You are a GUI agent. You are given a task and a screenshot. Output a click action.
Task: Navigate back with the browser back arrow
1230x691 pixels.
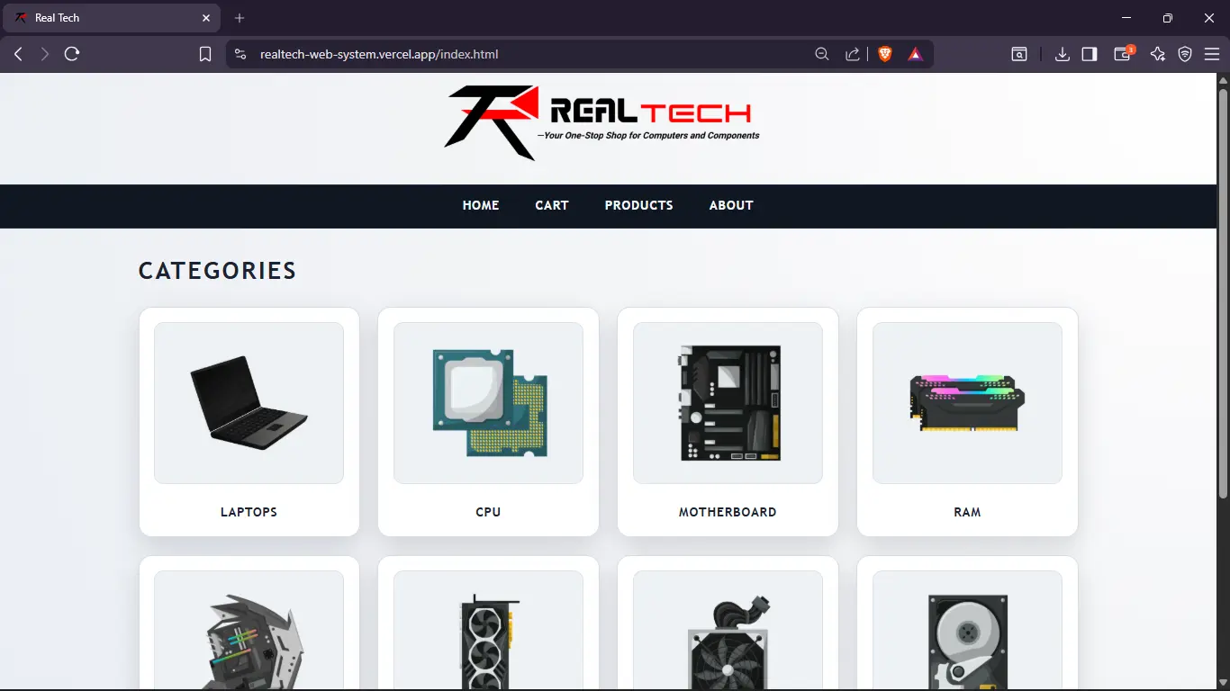pos(16,54)
